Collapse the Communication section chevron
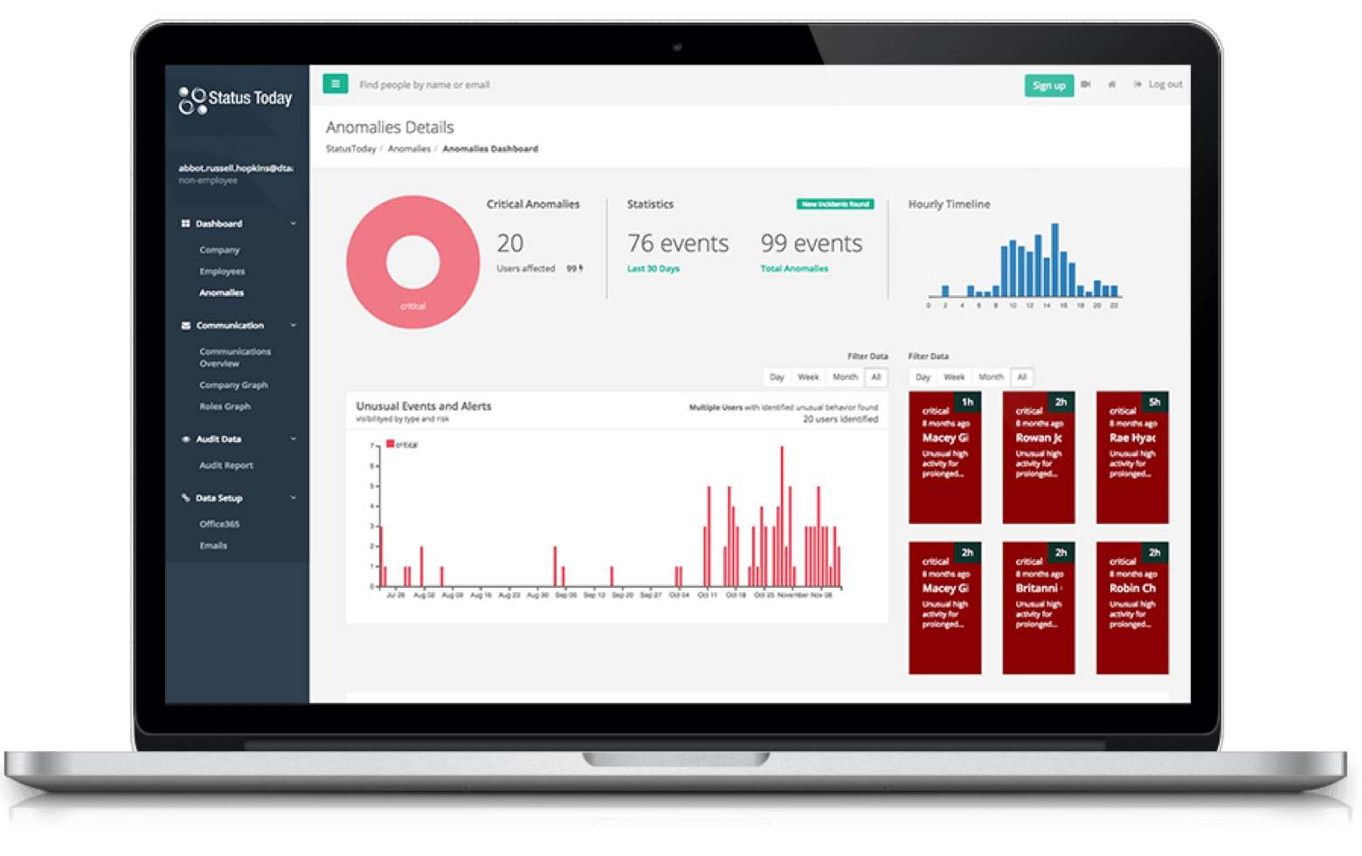This screenshot has width=1362, height=856. [x=293, y=325]
